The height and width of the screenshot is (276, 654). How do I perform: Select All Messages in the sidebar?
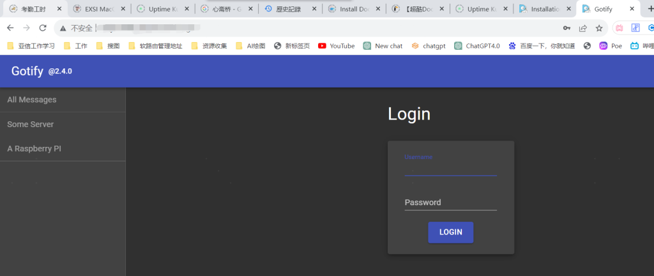tap(63, 100)
